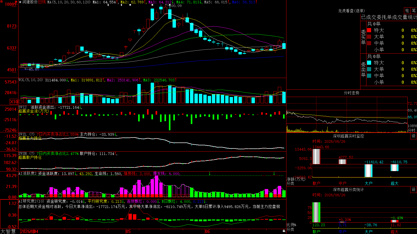
Task: Open 设 settings for 深市超赢分类统计
Action: pos(414,190)
